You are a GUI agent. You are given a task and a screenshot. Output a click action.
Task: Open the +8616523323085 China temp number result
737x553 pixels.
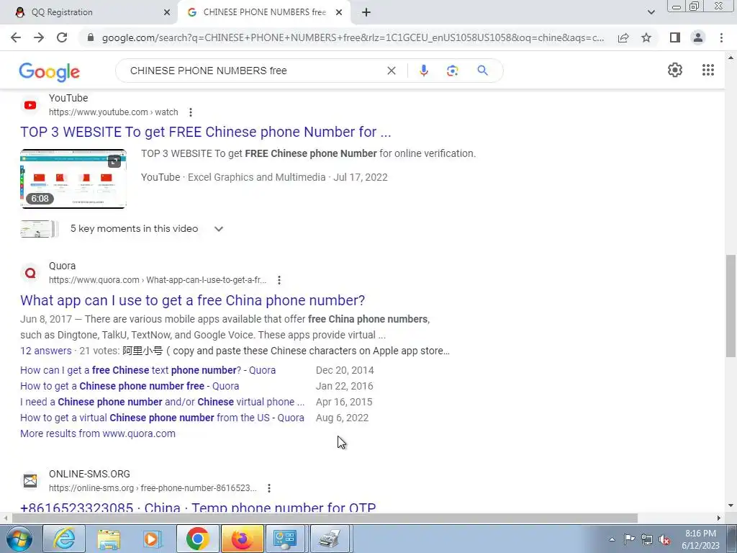point(198,507)
